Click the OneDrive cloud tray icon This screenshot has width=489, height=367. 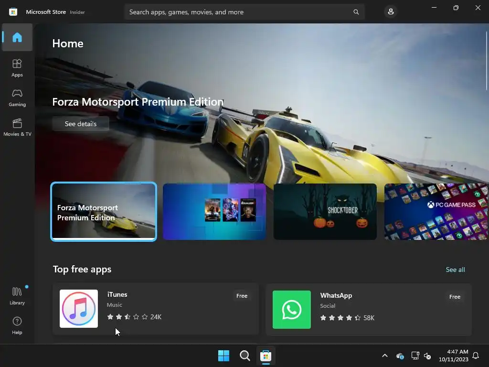coord(400,356)
